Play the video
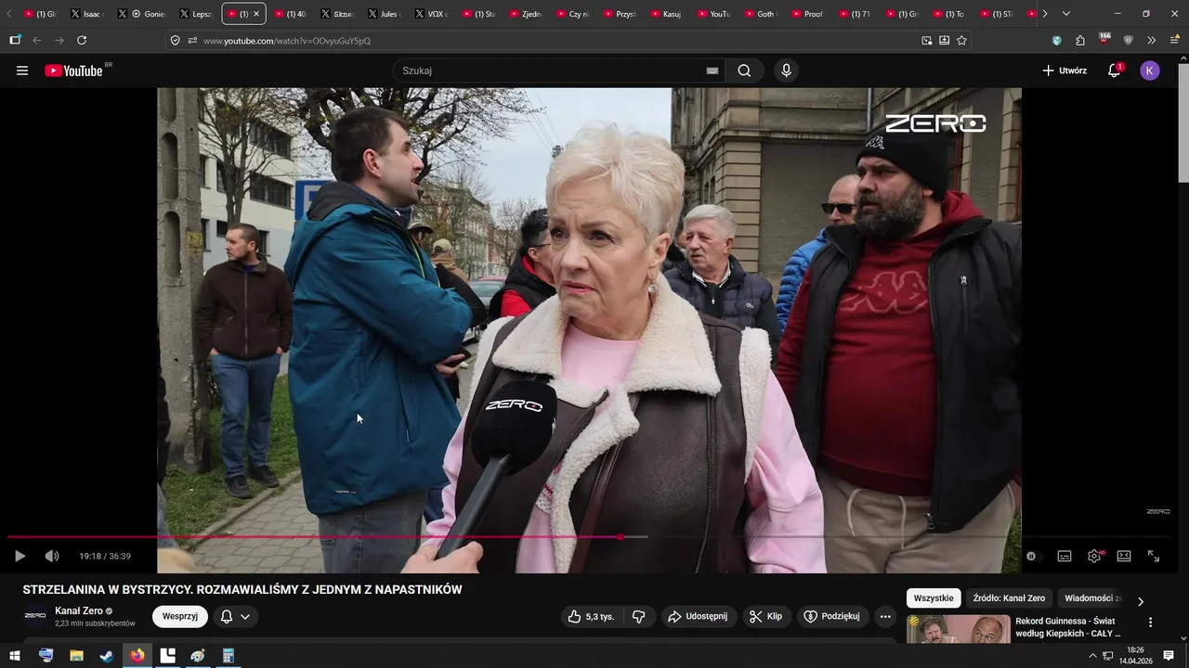Viewport: 1189px width, 668px height. point(20,556)
